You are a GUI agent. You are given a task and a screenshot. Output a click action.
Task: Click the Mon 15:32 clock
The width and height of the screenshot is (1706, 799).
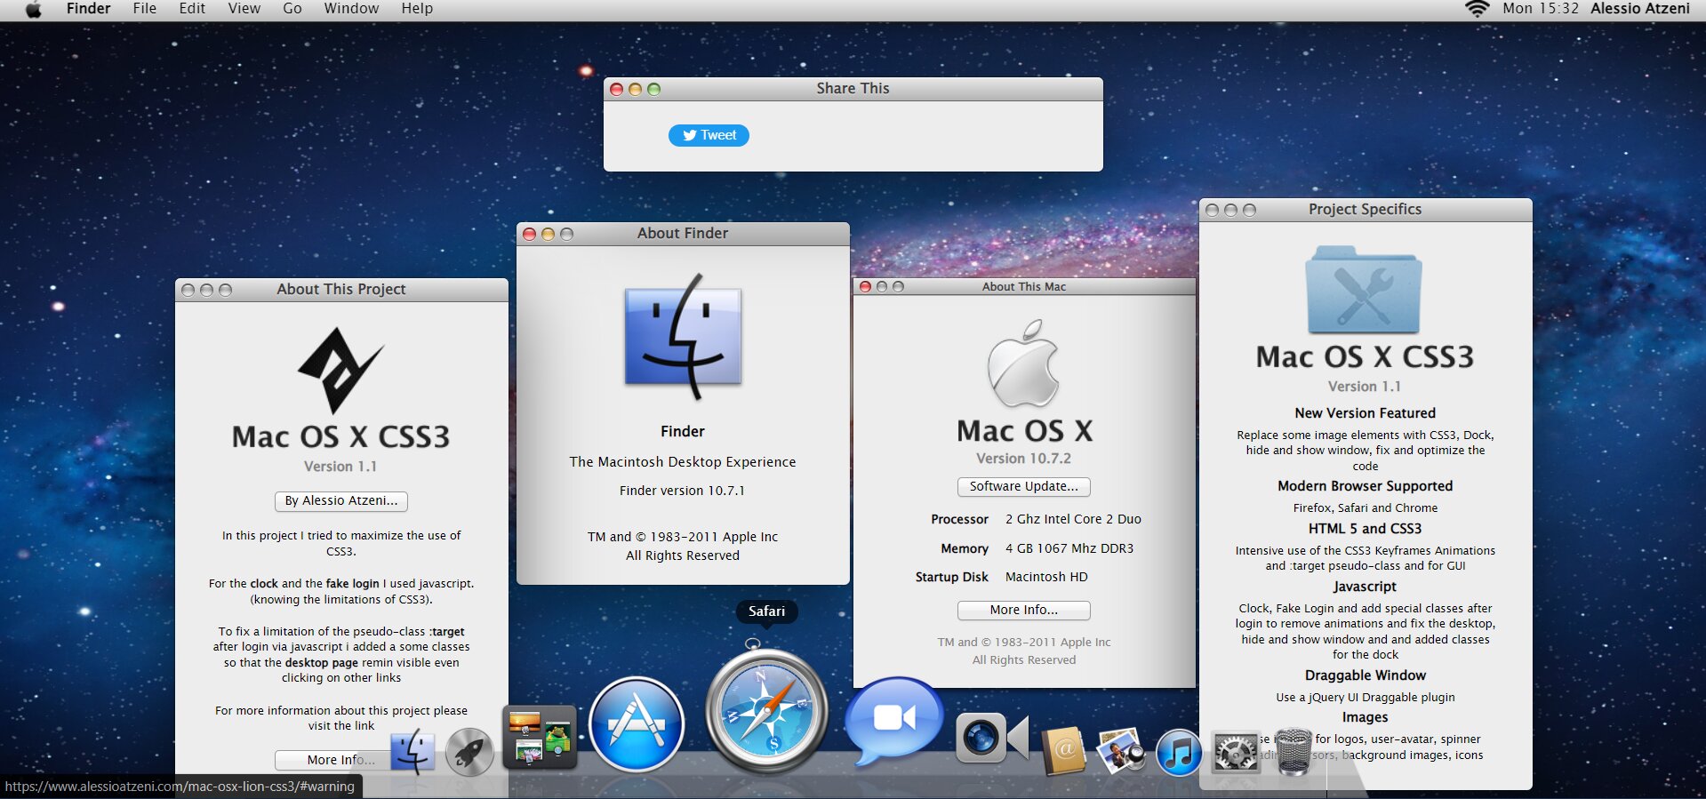[x=1541, y=9]
